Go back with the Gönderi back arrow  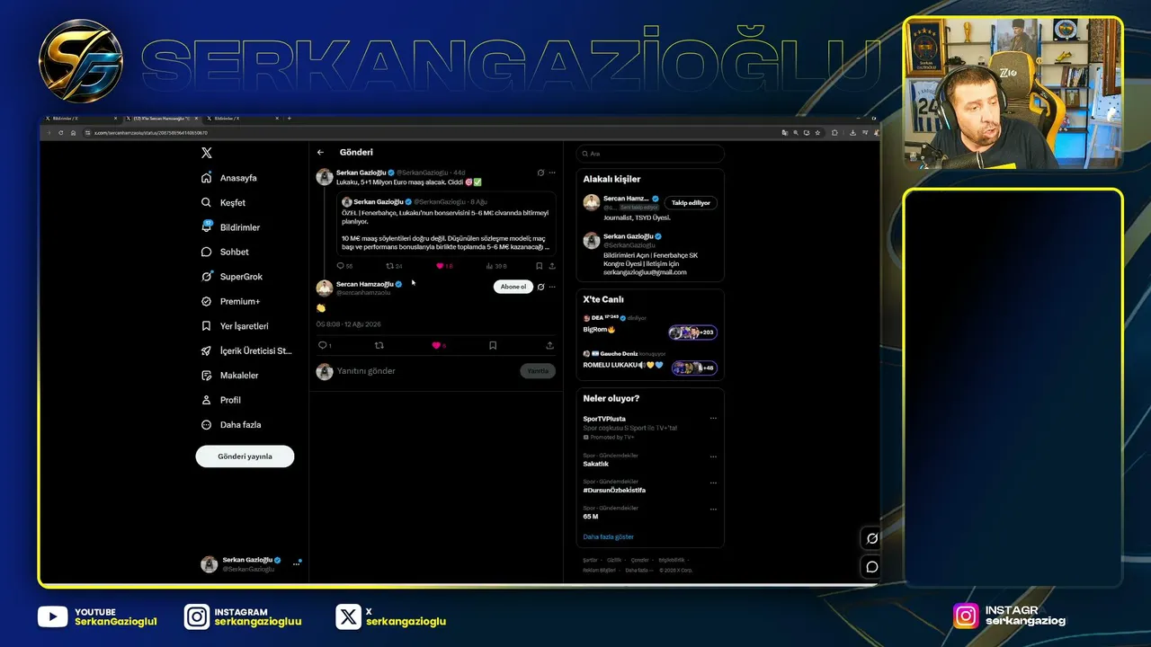tap(320, 153)
